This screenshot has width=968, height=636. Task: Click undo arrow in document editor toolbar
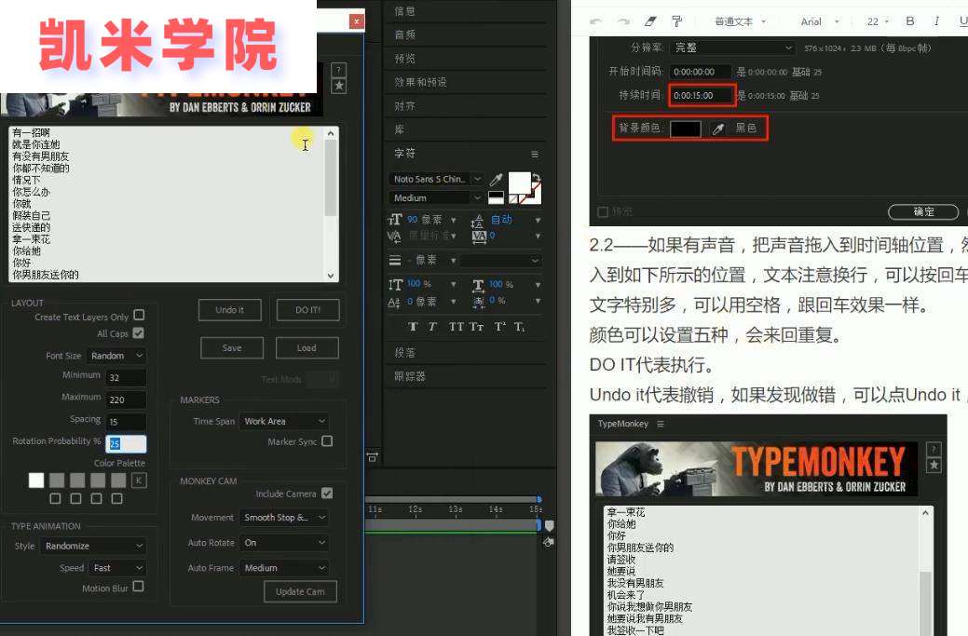pos(595,21)
